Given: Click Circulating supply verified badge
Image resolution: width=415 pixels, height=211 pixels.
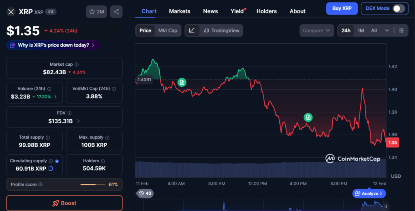Looking at the screenshot, I should (x=57, y=161).
